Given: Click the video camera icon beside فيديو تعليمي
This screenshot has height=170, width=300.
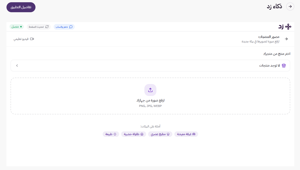Looking at the screenshot, I should [32, 39].
